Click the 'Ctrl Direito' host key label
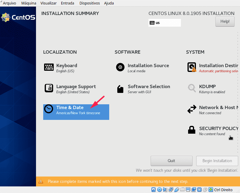 tap(223, 190)
